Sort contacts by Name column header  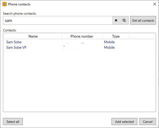coord(33,37)
